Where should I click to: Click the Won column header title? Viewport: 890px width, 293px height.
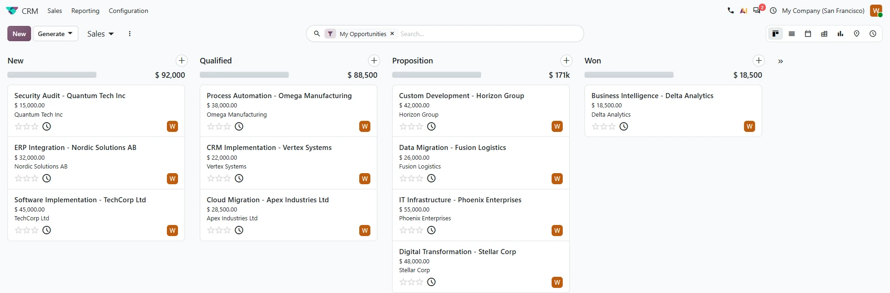pyautogui.click(x=592, y=61)
